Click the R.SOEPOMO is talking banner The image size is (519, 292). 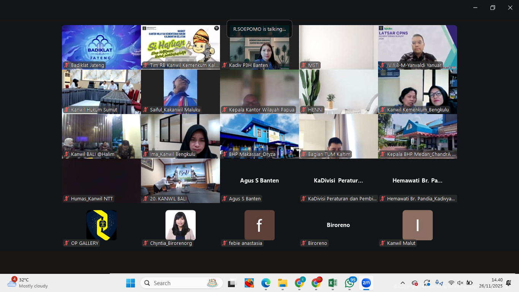pyautogui.click(x=259, y=29)
